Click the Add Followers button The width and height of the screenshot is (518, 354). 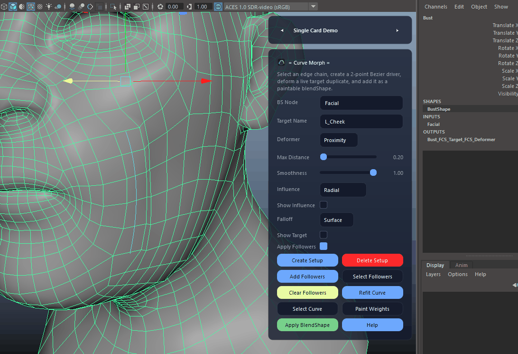[x=307, y=276]
